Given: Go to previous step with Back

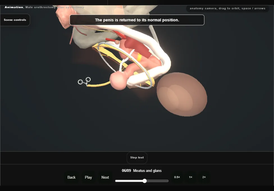Looking at the screenshot, I should 71,177.
